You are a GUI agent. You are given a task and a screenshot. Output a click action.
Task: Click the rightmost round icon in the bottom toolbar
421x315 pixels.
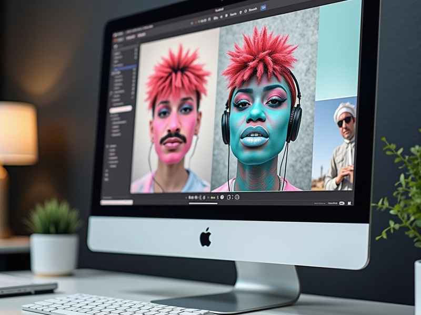click(x=237, y=197)
